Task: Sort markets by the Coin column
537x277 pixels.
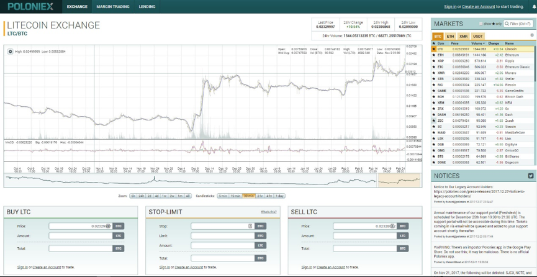Action: pos(441,43)
